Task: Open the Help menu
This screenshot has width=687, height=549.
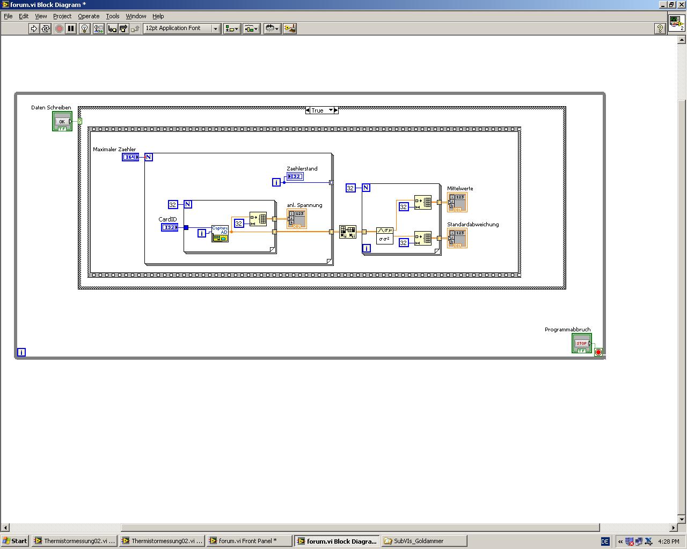Action: point(158,16)
